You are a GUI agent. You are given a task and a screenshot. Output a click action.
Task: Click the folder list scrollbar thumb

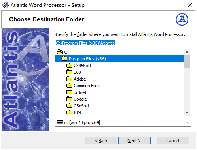[x=187, y=62]
